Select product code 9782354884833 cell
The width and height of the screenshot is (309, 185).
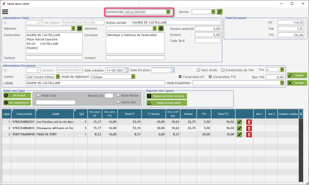(x=23, y=128)
